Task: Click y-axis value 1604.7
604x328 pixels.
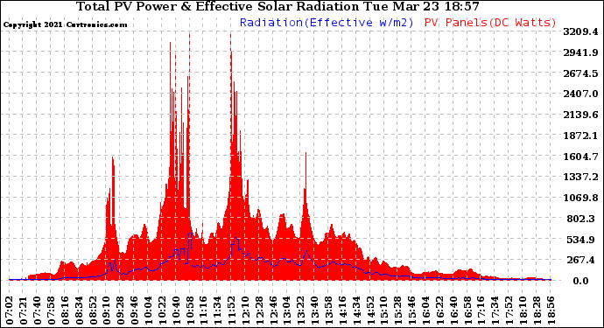Action: pos(580,157)
